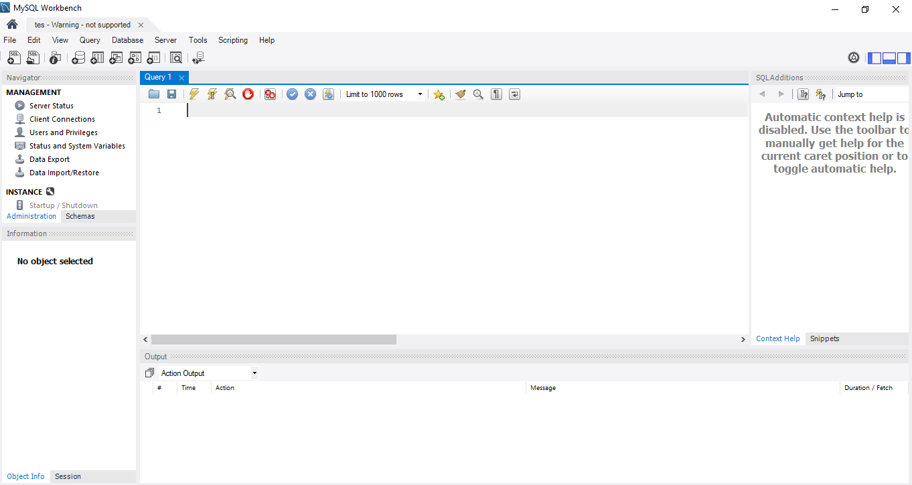Screen dimensions: 912x485
Task: Click the red stop-query hand icon
Action: (x=248, y=94)
